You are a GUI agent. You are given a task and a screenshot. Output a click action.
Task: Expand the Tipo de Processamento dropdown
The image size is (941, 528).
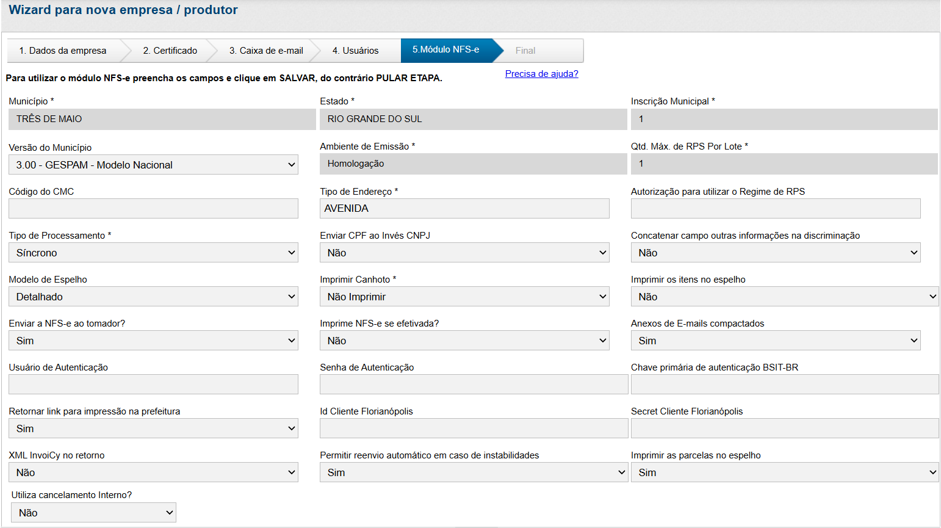point(153,253)
